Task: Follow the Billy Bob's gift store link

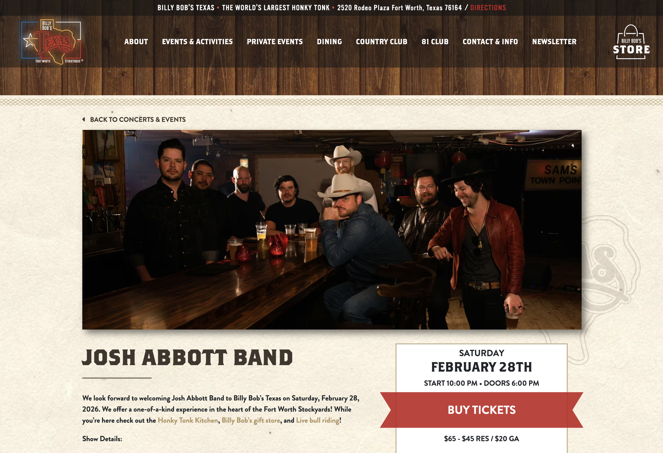Action: point(251,420)
